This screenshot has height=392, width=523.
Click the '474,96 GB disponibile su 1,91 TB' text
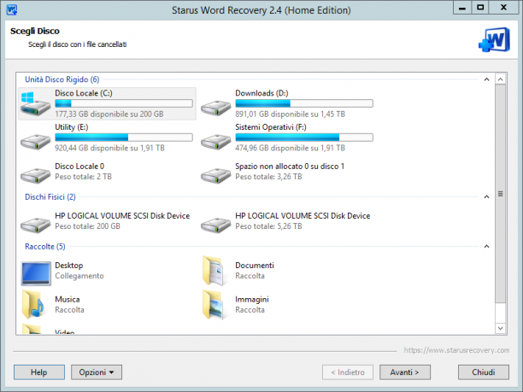click(x=291, y=148)
